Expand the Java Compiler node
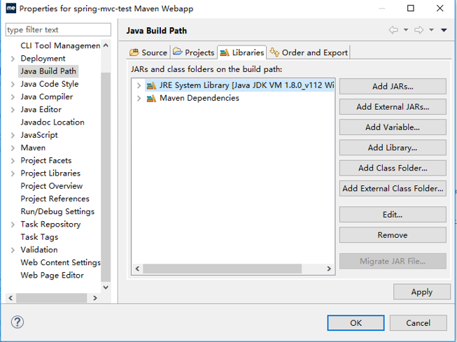Viewport: 457px width, 342px height. click(x=13, y=97)
